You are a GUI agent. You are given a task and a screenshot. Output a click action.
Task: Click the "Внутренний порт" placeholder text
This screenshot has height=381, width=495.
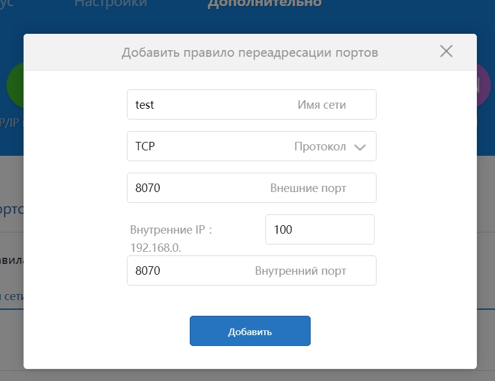tap(300, 271)
